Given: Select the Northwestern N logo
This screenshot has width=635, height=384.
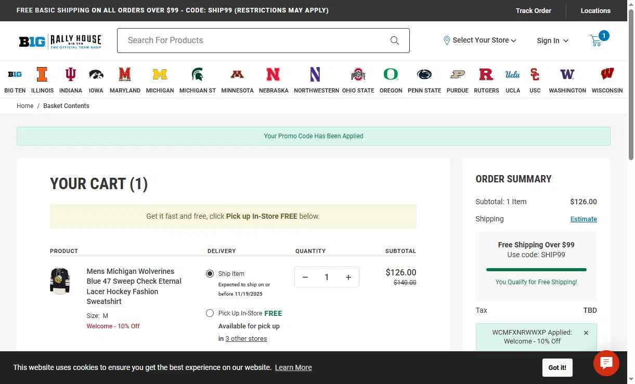Looking at the screenshot, I should 315,74.
